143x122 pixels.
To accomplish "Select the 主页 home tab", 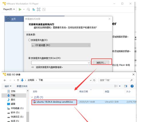I will click(14, 19).
